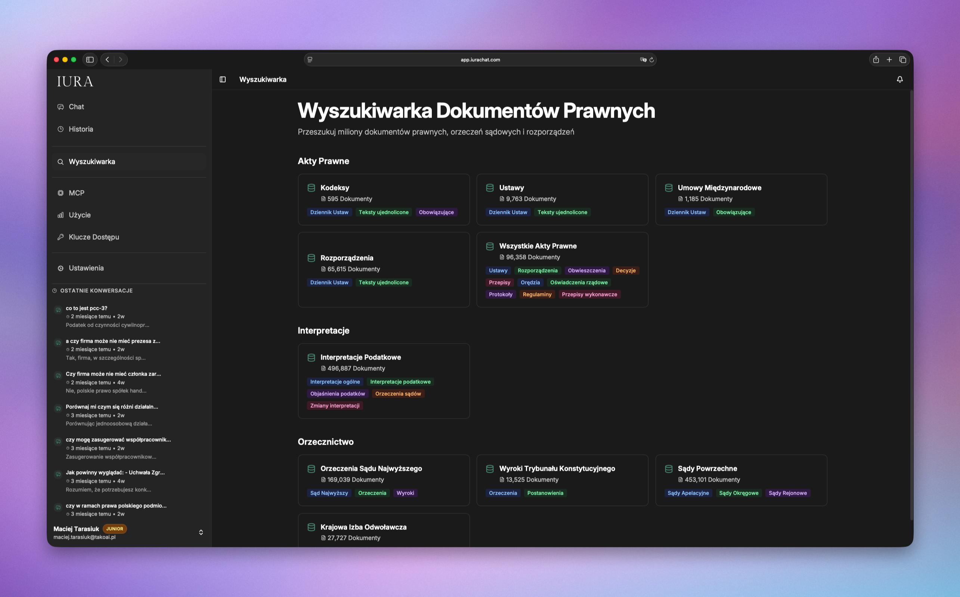The width and height of the screenshot is (960, 597).
Task: Open Chat using the speech bubble icon
Action: pos(61,107)
